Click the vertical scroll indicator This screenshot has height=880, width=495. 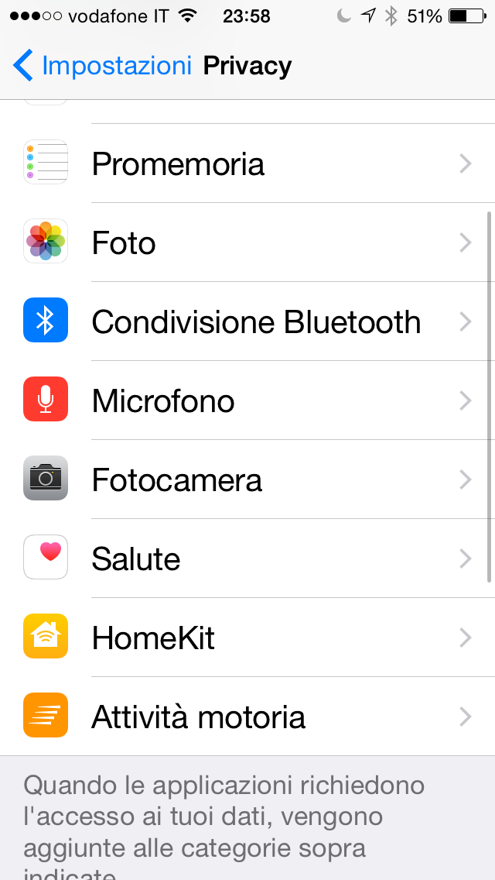click(489, 395)
